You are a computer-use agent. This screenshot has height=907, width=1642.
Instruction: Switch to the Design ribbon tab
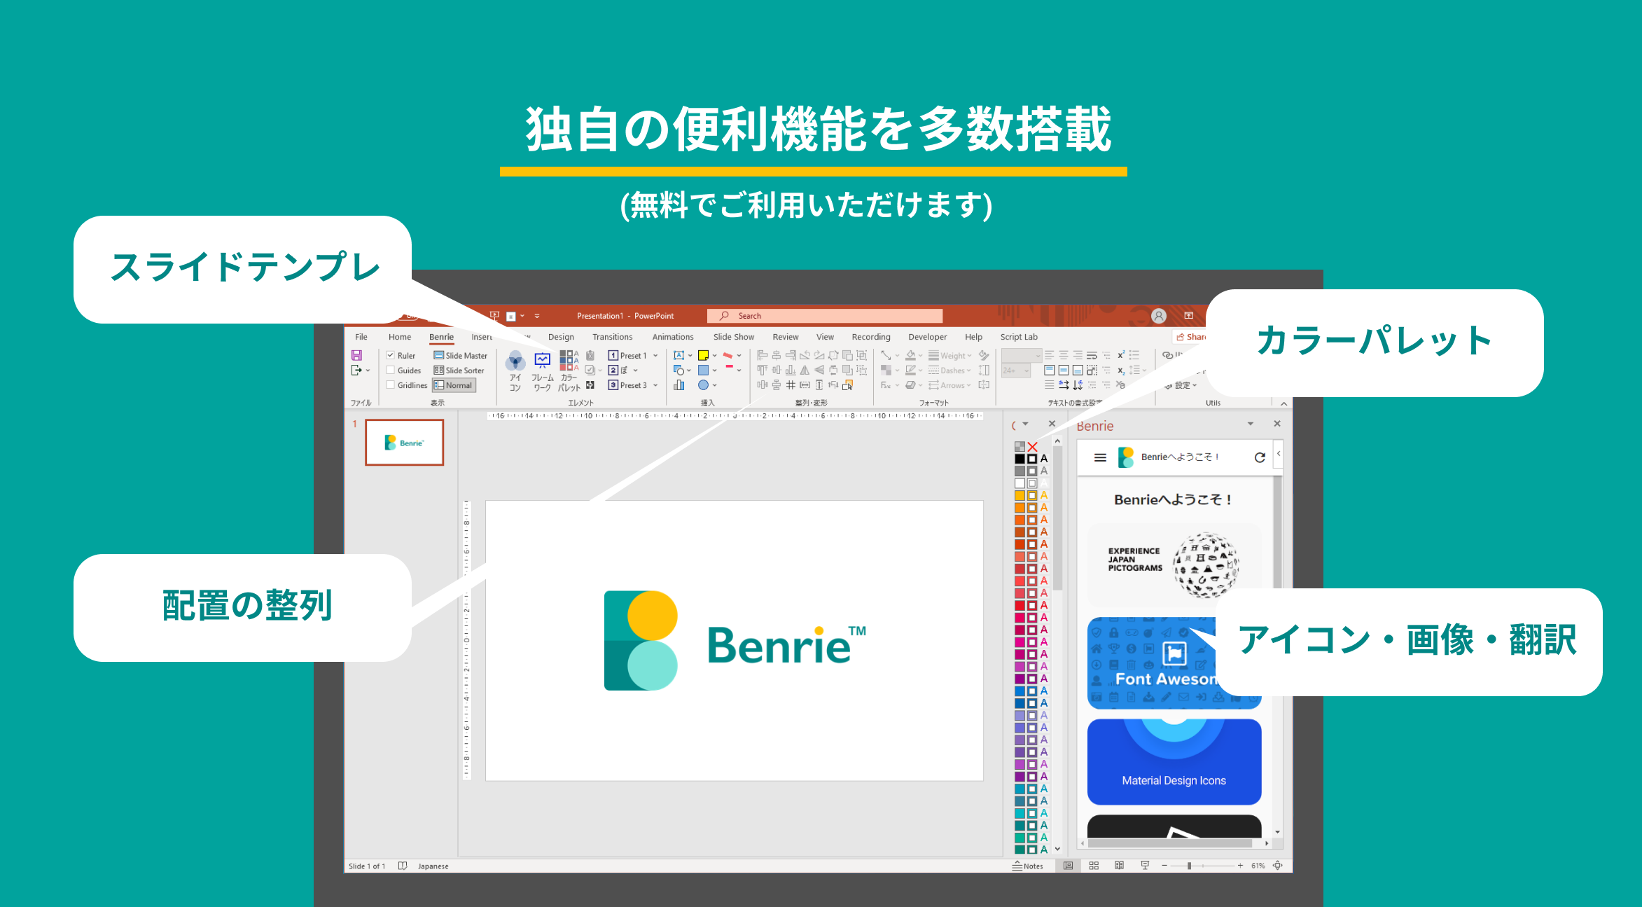(561, 337)
